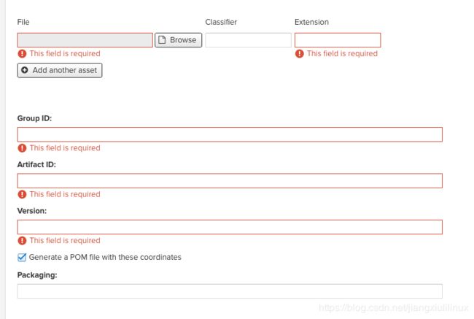Click the Packaging input box
Image resolution: width=474 pixels, height=319 pixels.
pyautogui.click(x=230, y=291)
